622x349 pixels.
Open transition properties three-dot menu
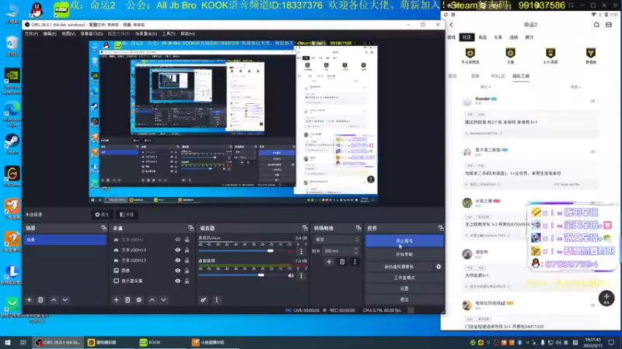tap(355, 261)
